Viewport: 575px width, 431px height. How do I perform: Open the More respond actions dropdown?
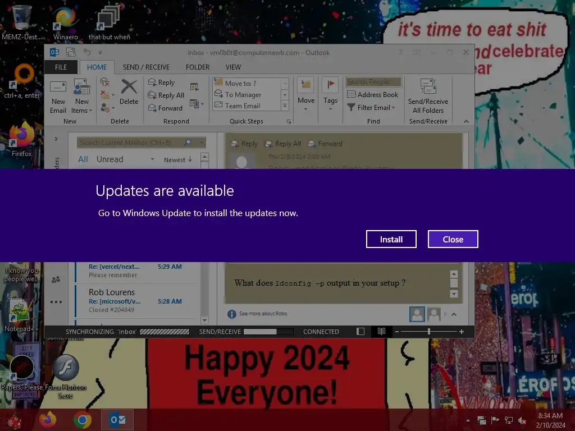[197, 104]
